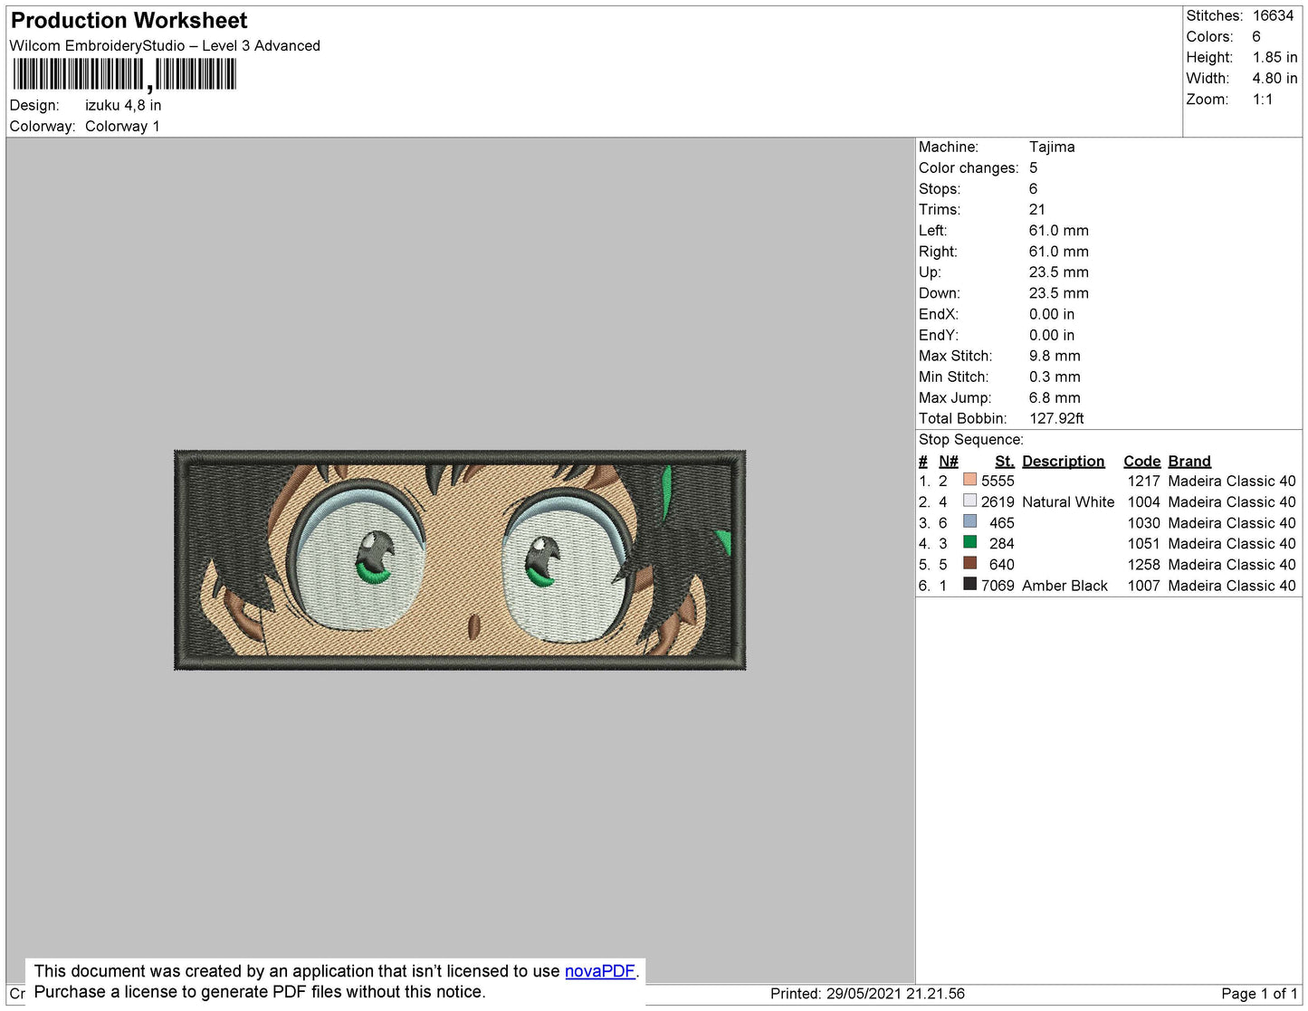The height and width of the screenshot is (1011, 1308).
Task: Click the green 284 thread swatch
Action: coord(970,542)
